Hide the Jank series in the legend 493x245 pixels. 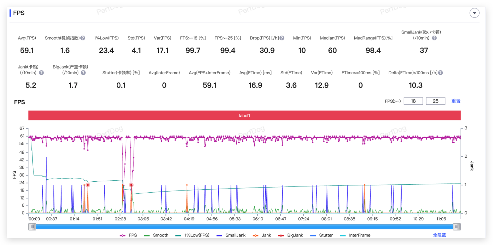(262, 235)
